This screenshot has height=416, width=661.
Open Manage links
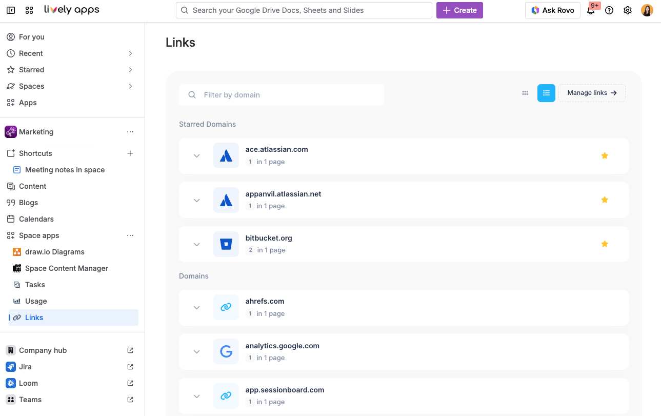coord(592,93)
